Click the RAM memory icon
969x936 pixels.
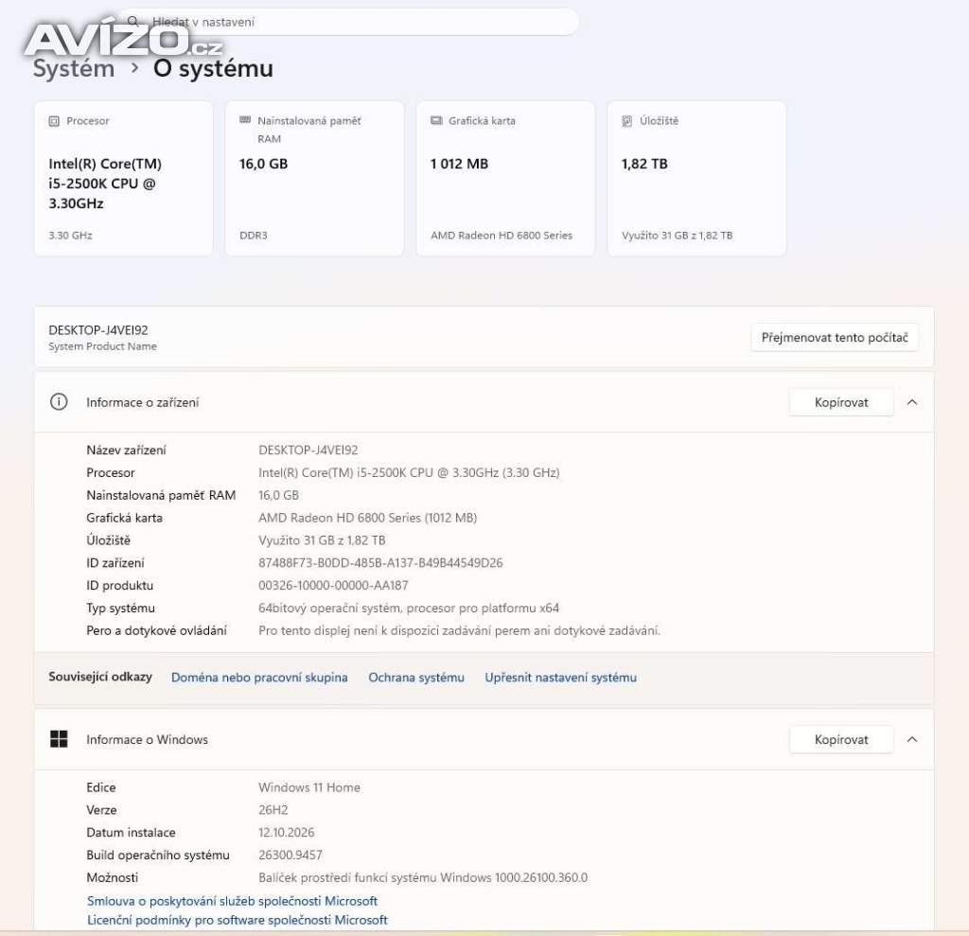(245, 120)
